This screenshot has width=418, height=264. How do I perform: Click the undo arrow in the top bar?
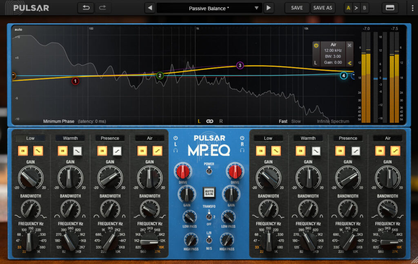(x=85, y=8)
